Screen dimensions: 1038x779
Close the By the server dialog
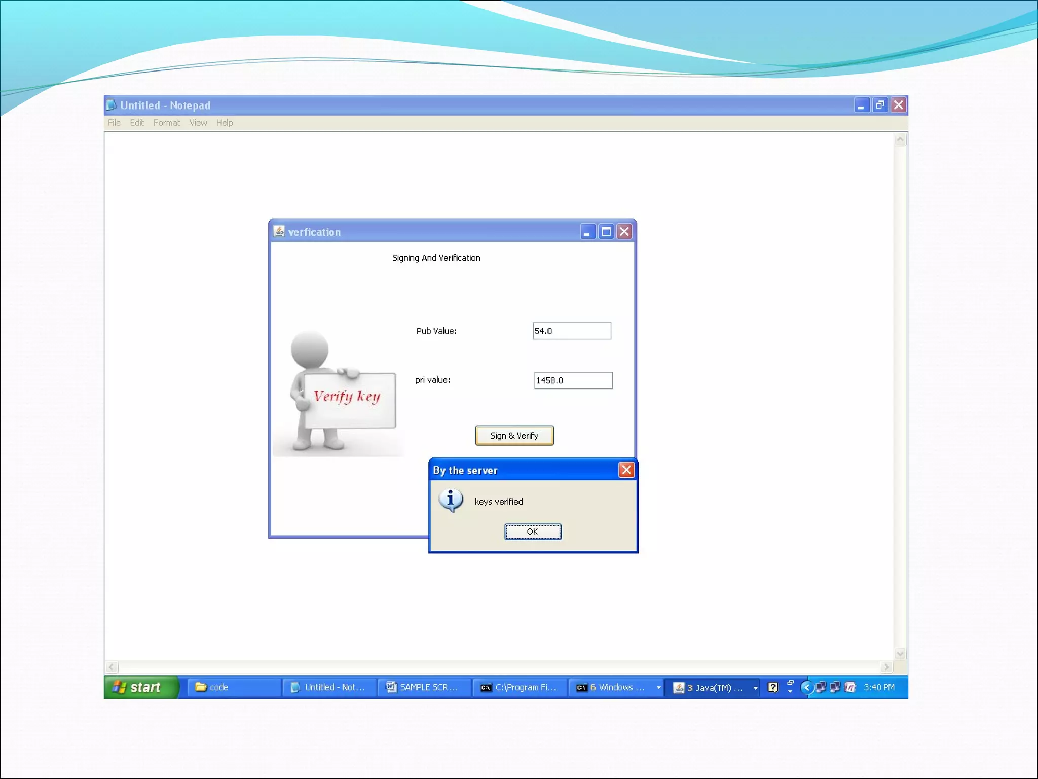tap(626, 470)
